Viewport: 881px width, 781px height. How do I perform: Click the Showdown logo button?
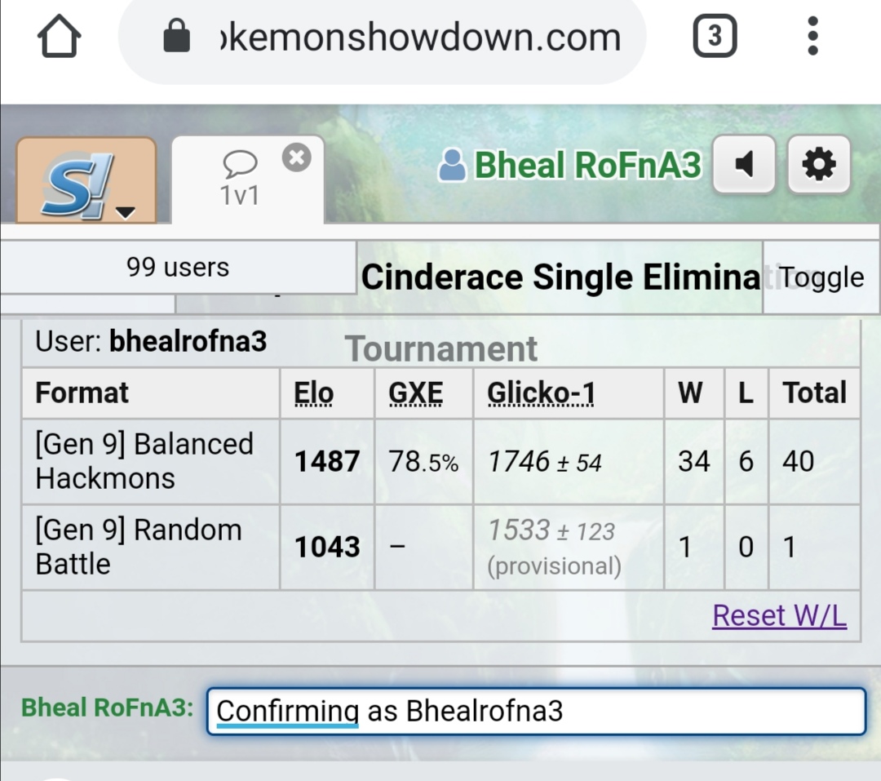coord(86,180)
